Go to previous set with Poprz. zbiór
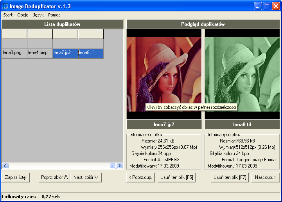Screen dimensions: 282x202 click(54, 177)
